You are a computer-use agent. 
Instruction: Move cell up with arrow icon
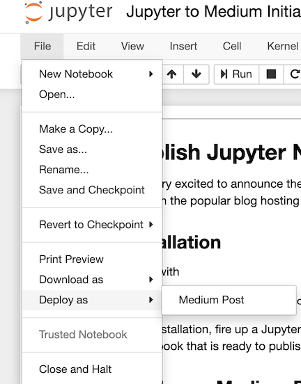(x=171, y=74)
